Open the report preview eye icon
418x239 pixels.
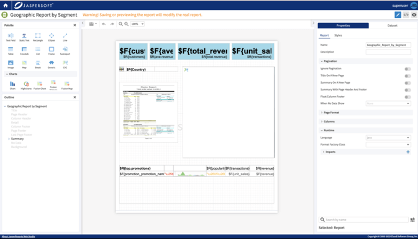pyautogui.click(x=414, y=15)
